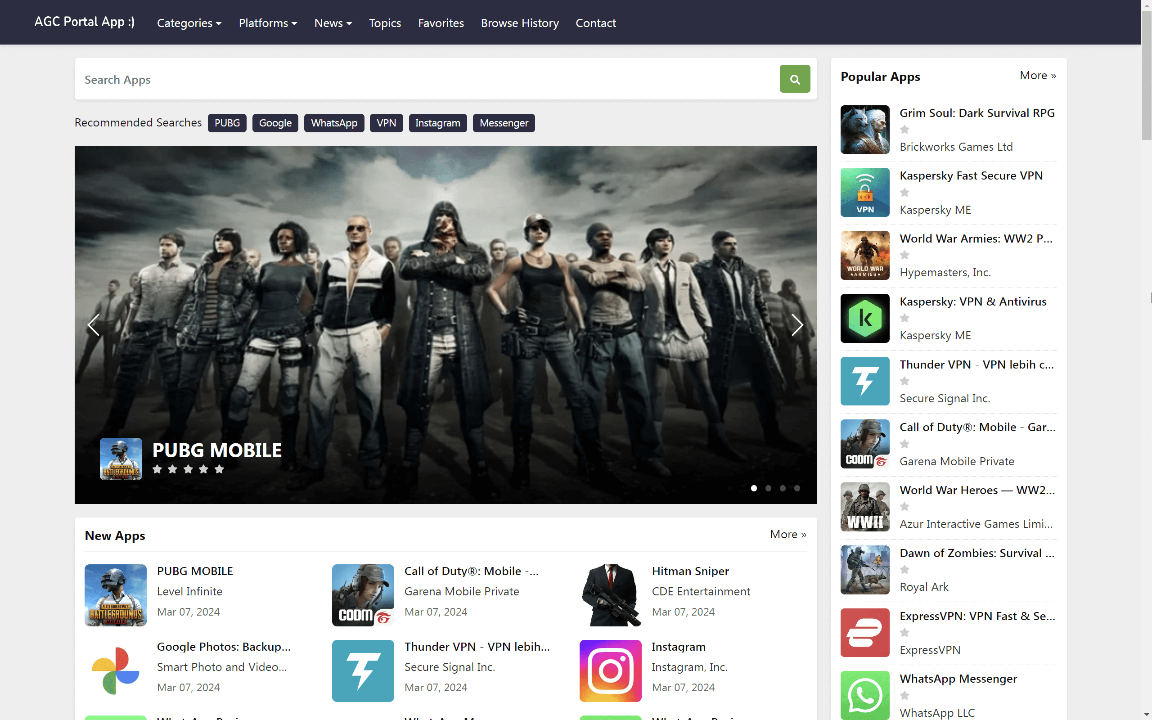Viewport: 1152px width, 720px height.
Task: Open WhatsApp Messenger green icon
Action: pyautogui.click(x=864, y=695)
